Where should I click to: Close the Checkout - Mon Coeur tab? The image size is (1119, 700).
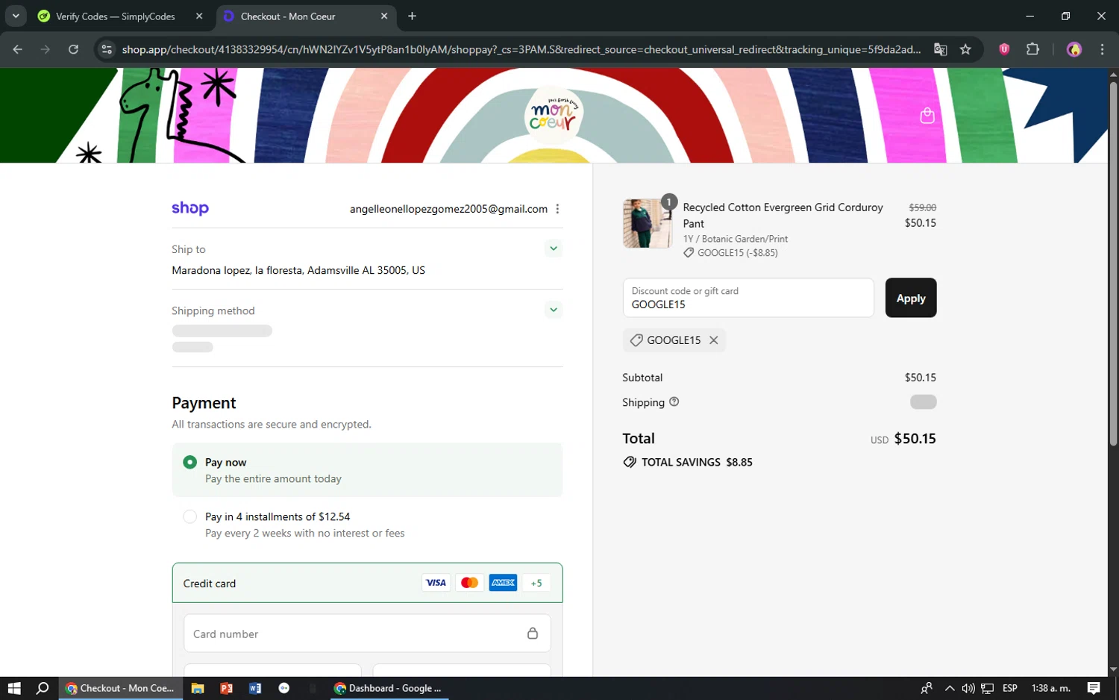[384, 16]
